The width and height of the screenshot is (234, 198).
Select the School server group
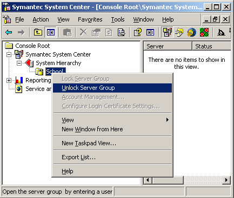point(55,72)
